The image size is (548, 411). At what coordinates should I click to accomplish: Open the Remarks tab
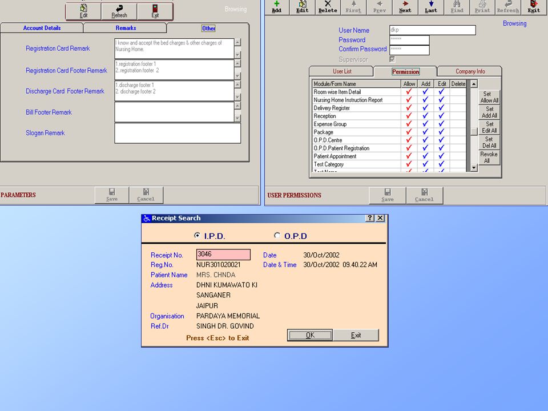click(x=126, y=28)
